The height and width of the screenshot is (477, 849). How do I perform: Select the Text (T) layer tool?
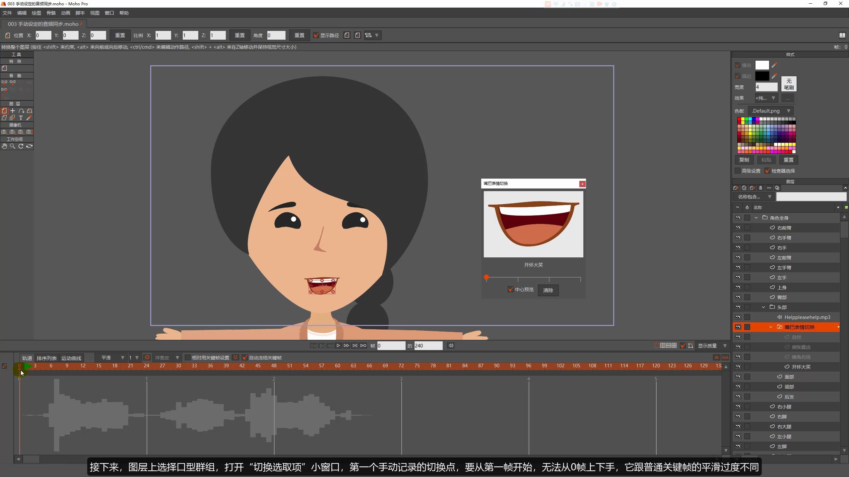pyautogui.click(x=21, y=118)
